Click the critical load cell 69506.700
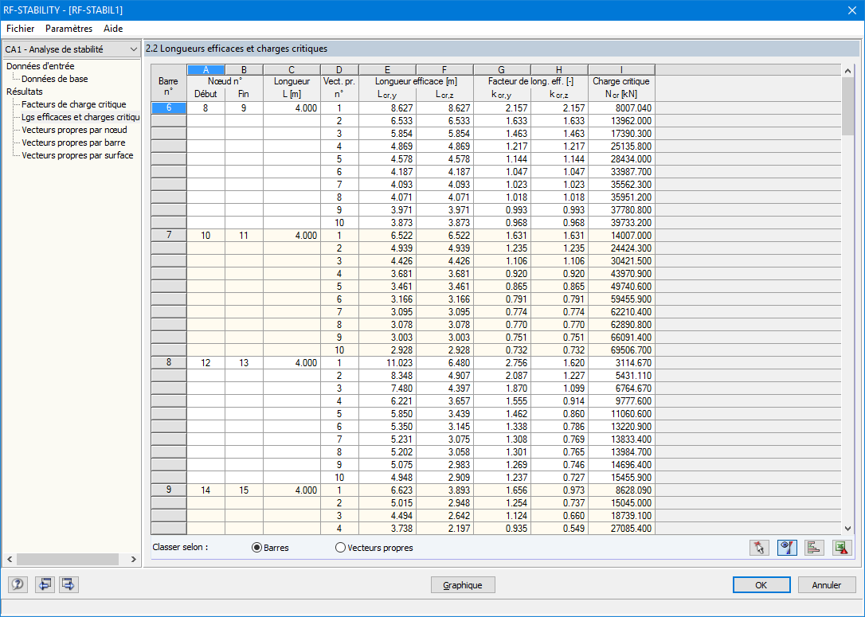This screenshot has width=865, height=617. [x=621, y=350]
